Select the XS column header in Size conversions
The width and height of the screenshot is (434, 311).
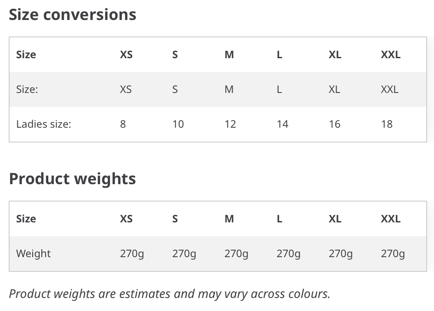126,54
